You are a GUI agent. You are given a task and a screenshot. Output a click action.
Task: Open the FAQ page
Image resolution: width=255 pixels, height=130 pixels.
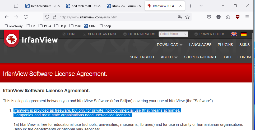227,57
